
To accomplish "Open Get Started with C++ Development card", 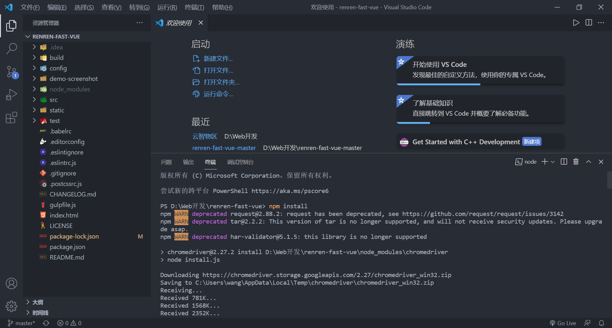I will pos(480,142).
